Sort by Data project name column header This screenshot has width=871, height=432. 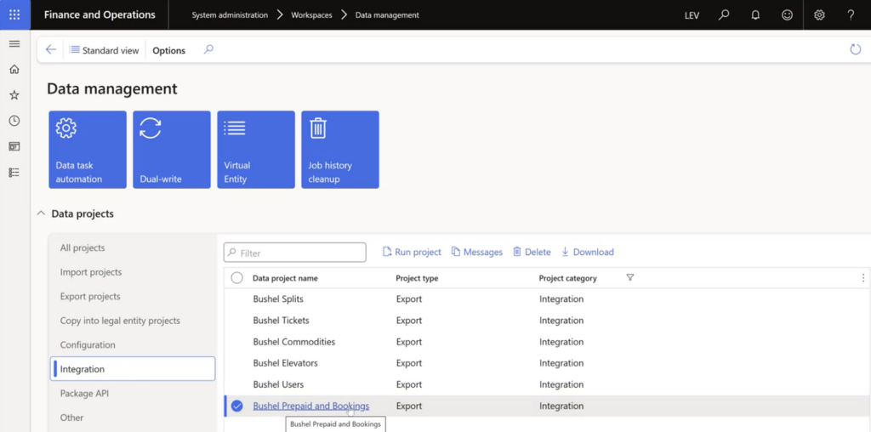click(x=285, y=278)
